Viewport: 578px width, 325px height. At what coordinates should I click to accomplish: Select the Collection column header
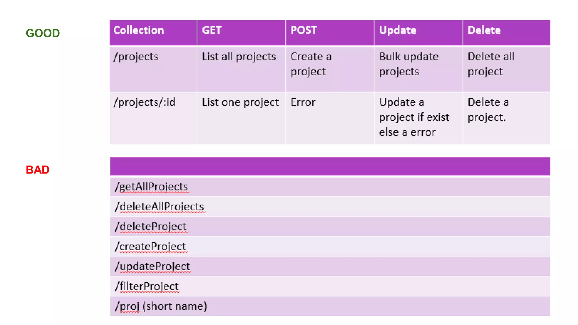(x=139, y=30)
